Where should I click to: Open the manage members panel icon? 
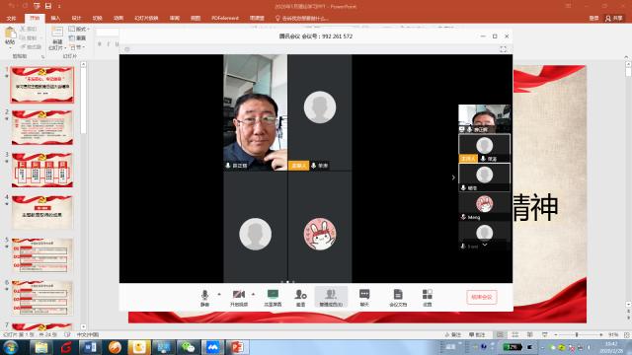pyautogui.click(x=331, y=298)
